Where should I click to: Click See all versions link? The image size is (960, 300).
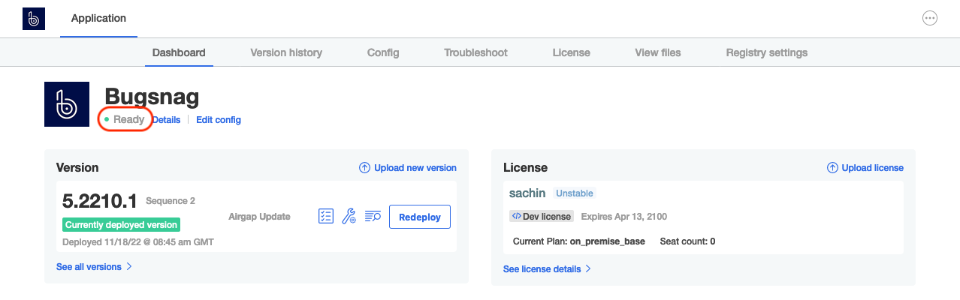pos(89,267)
